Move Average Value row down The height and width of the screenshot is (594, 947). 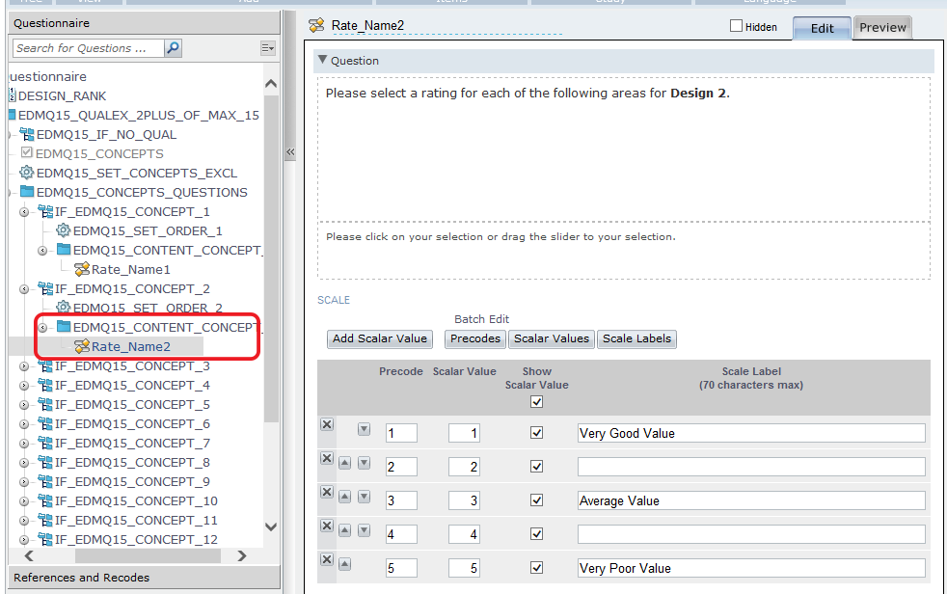(364, 497)
